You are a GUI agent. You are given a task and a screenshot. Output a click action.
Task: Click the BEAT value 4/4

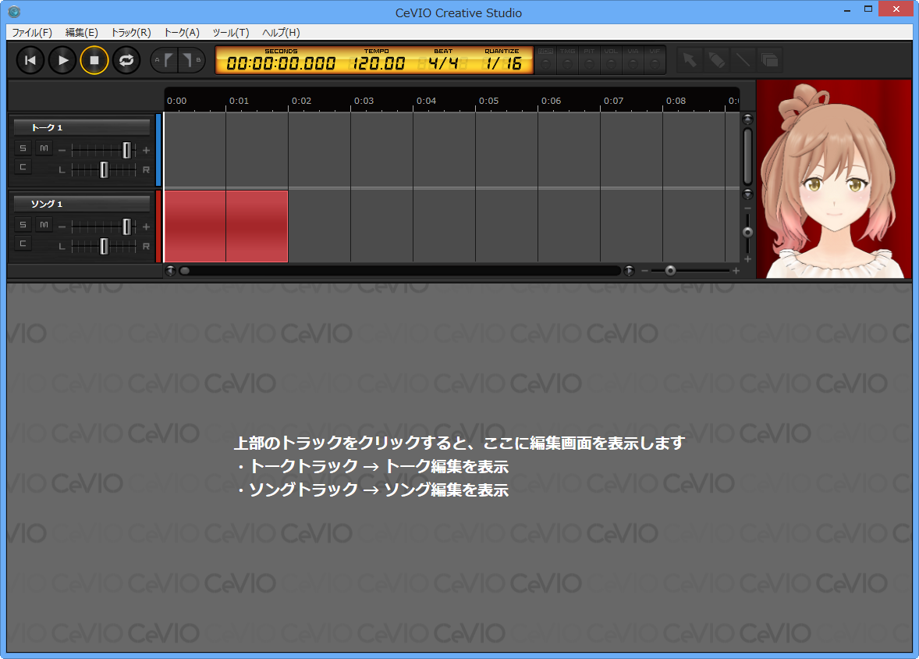coord(443,62)
